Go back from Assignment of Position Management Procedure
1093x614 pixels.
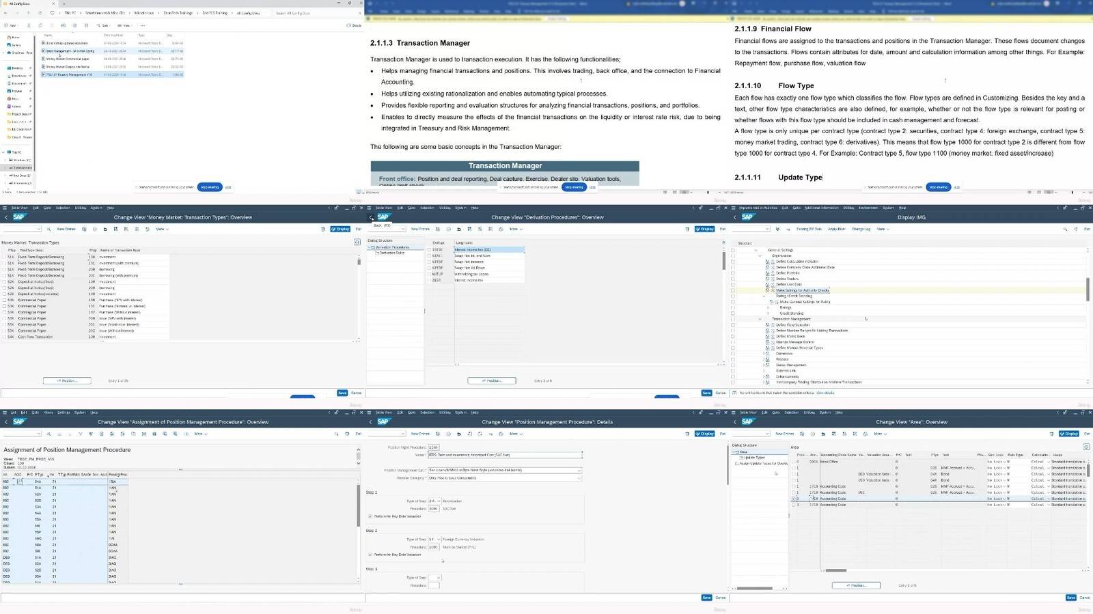[6, 422]
